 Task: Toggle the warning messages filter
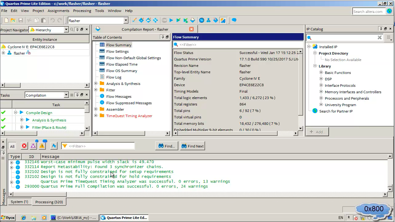(x=42, y=146)
